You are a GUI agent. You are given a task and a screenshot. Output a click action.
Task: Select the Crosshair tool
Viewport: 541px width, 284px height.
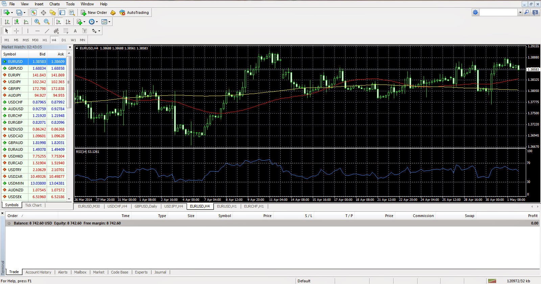(x=16, y=31)
